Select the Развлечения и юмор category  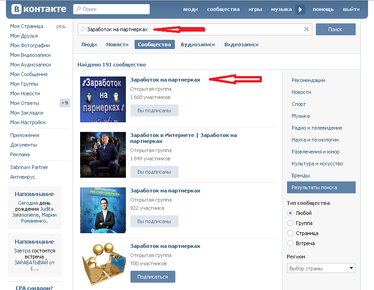315,152
